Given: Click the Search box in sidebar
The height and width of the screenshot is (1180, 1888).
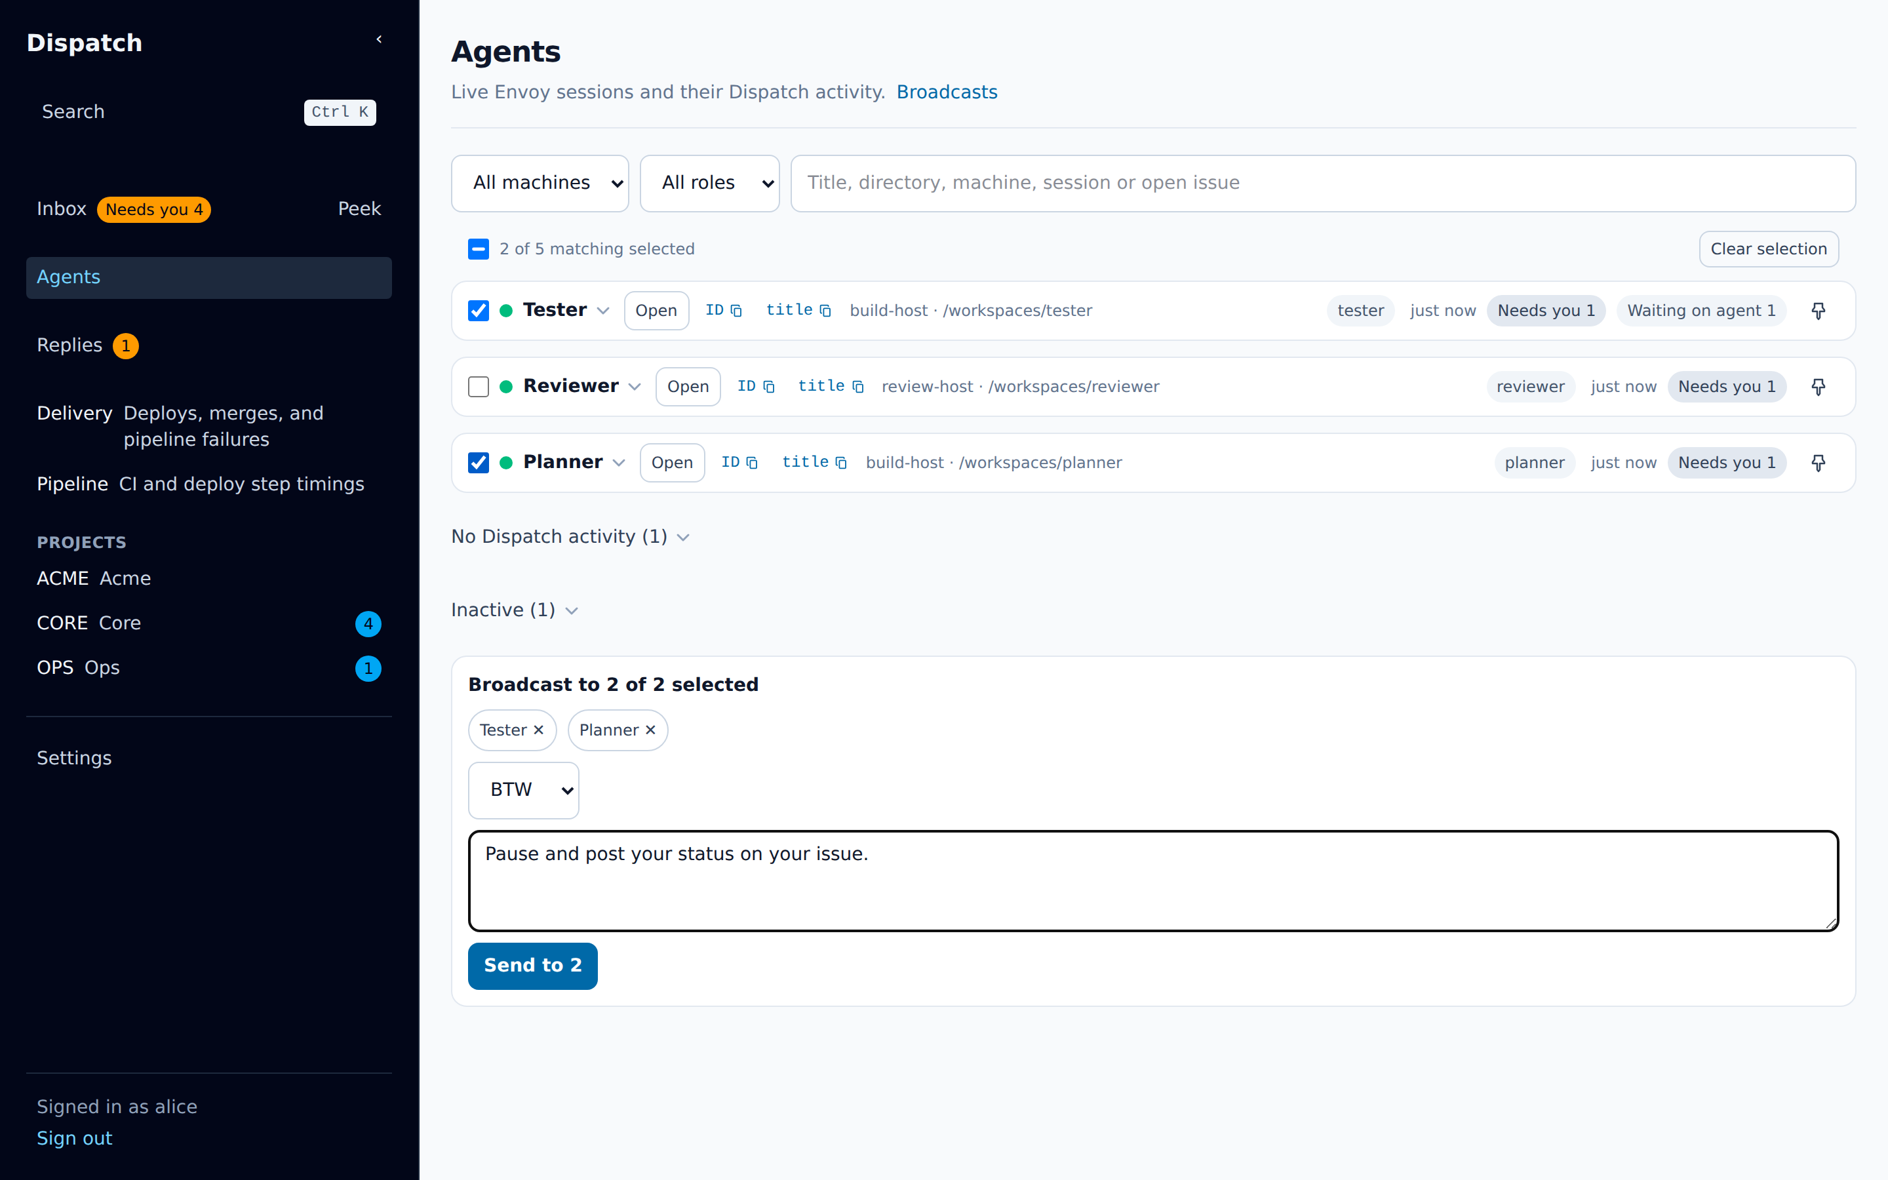Looking at the screenshot, I should click(x=208, y=111).
